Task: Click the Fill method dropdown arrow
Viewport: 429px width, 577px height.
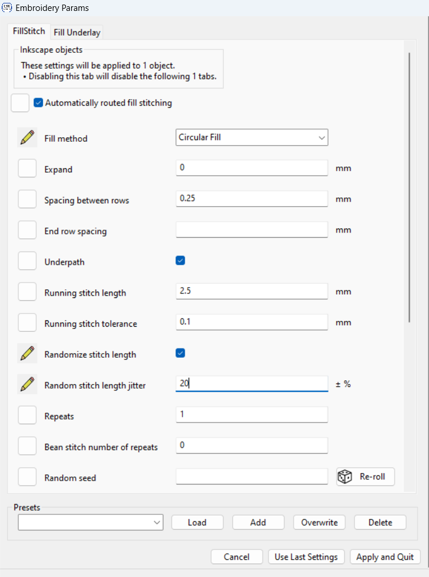Action: [322, 138]
